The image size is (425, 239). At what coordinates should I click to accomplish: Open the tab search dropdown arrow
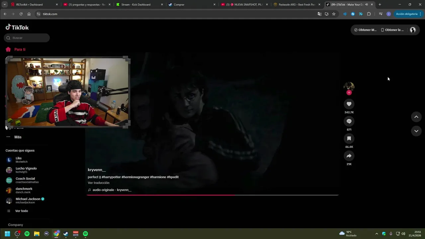tap(4, 5)
